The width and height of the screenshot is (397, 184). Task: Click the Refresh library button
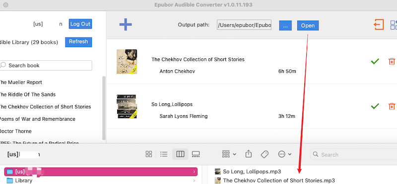point(78,42)
